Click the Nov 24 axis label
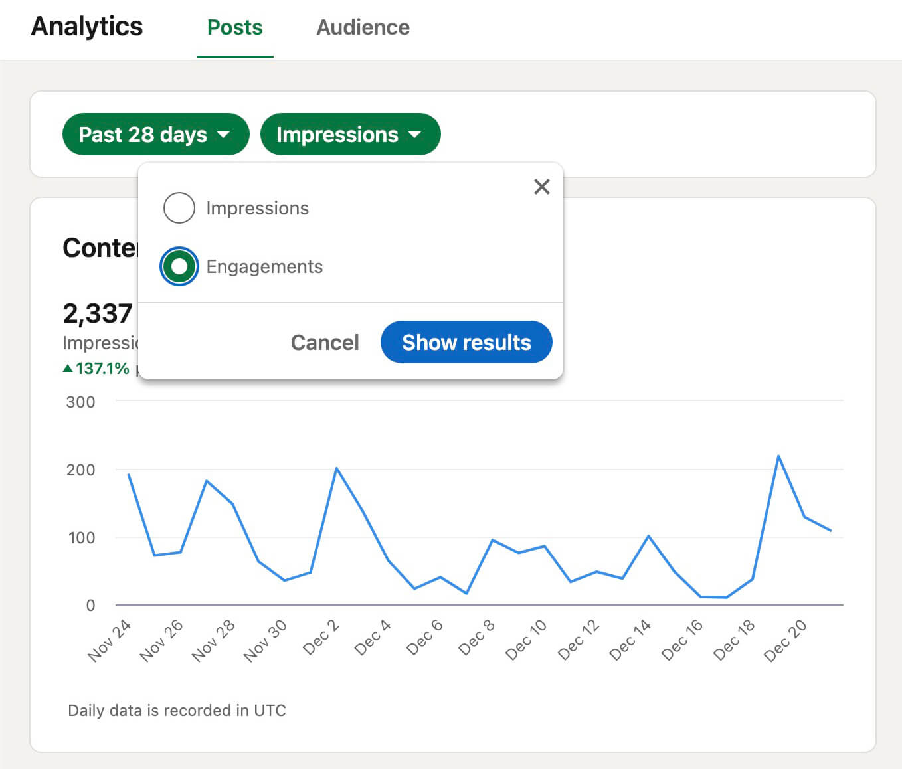The height and width of the screenshot is (769, 902). pos(109,640)
